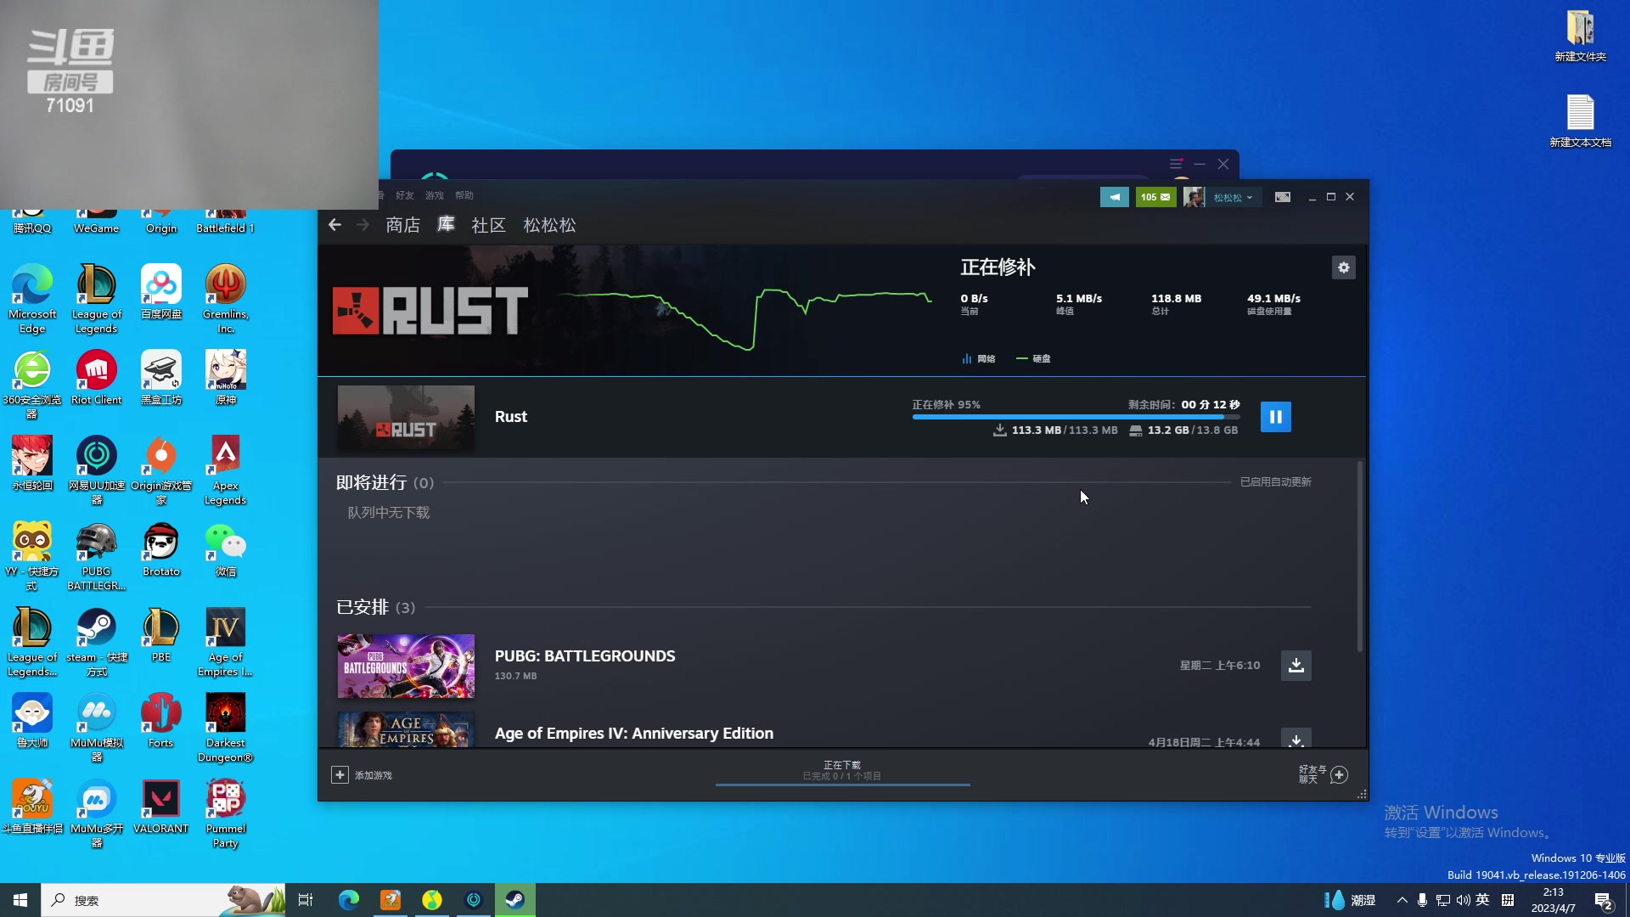Start Age of Empires IV download now
The image size is (1630, 917).
(1296, 739)
